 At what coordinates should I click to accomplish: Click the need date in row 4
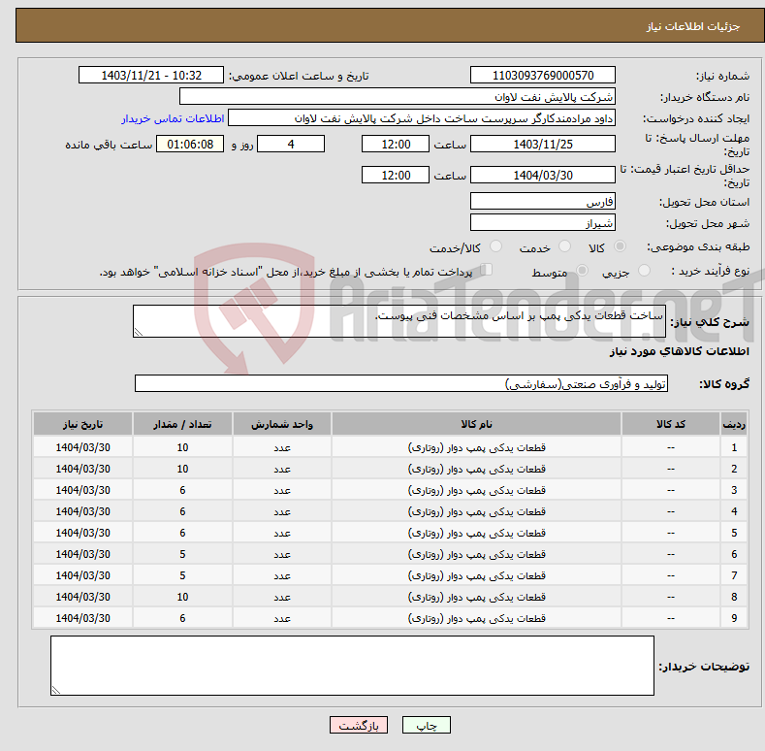pos(83,511)
